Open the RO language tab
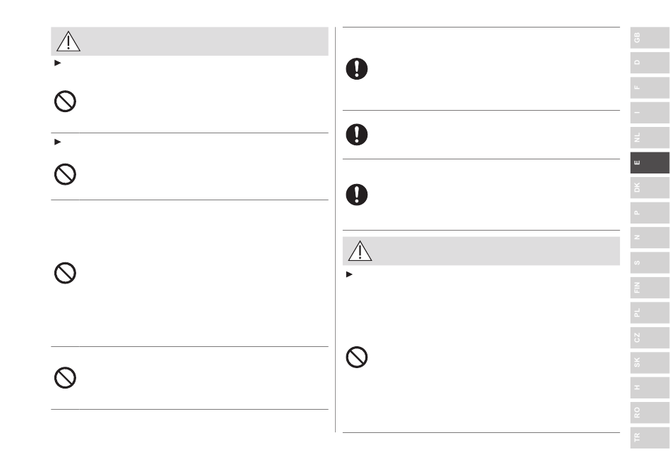The width and height of the screenshot is (670, 476). 650,413
